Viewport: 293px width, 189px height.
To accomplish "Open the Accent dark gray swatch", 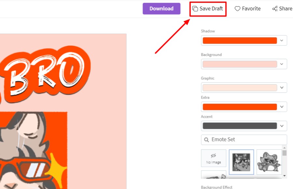I will coord(240,126).
